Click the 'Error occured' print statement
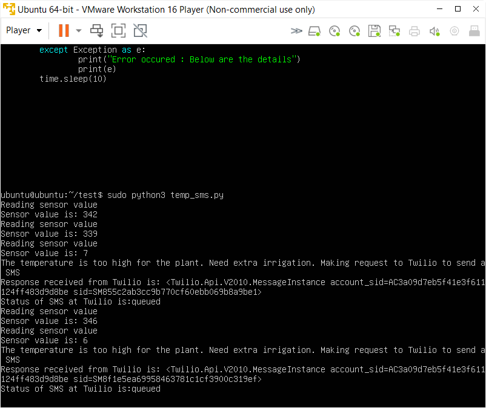Image resolution: width=486 pixels, height=408 pixels. pos(189,59)
